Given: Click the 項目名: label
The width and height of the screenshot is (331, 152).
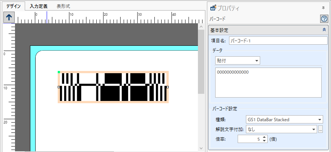Looking at the screenshot, I should tap(219, 41).
